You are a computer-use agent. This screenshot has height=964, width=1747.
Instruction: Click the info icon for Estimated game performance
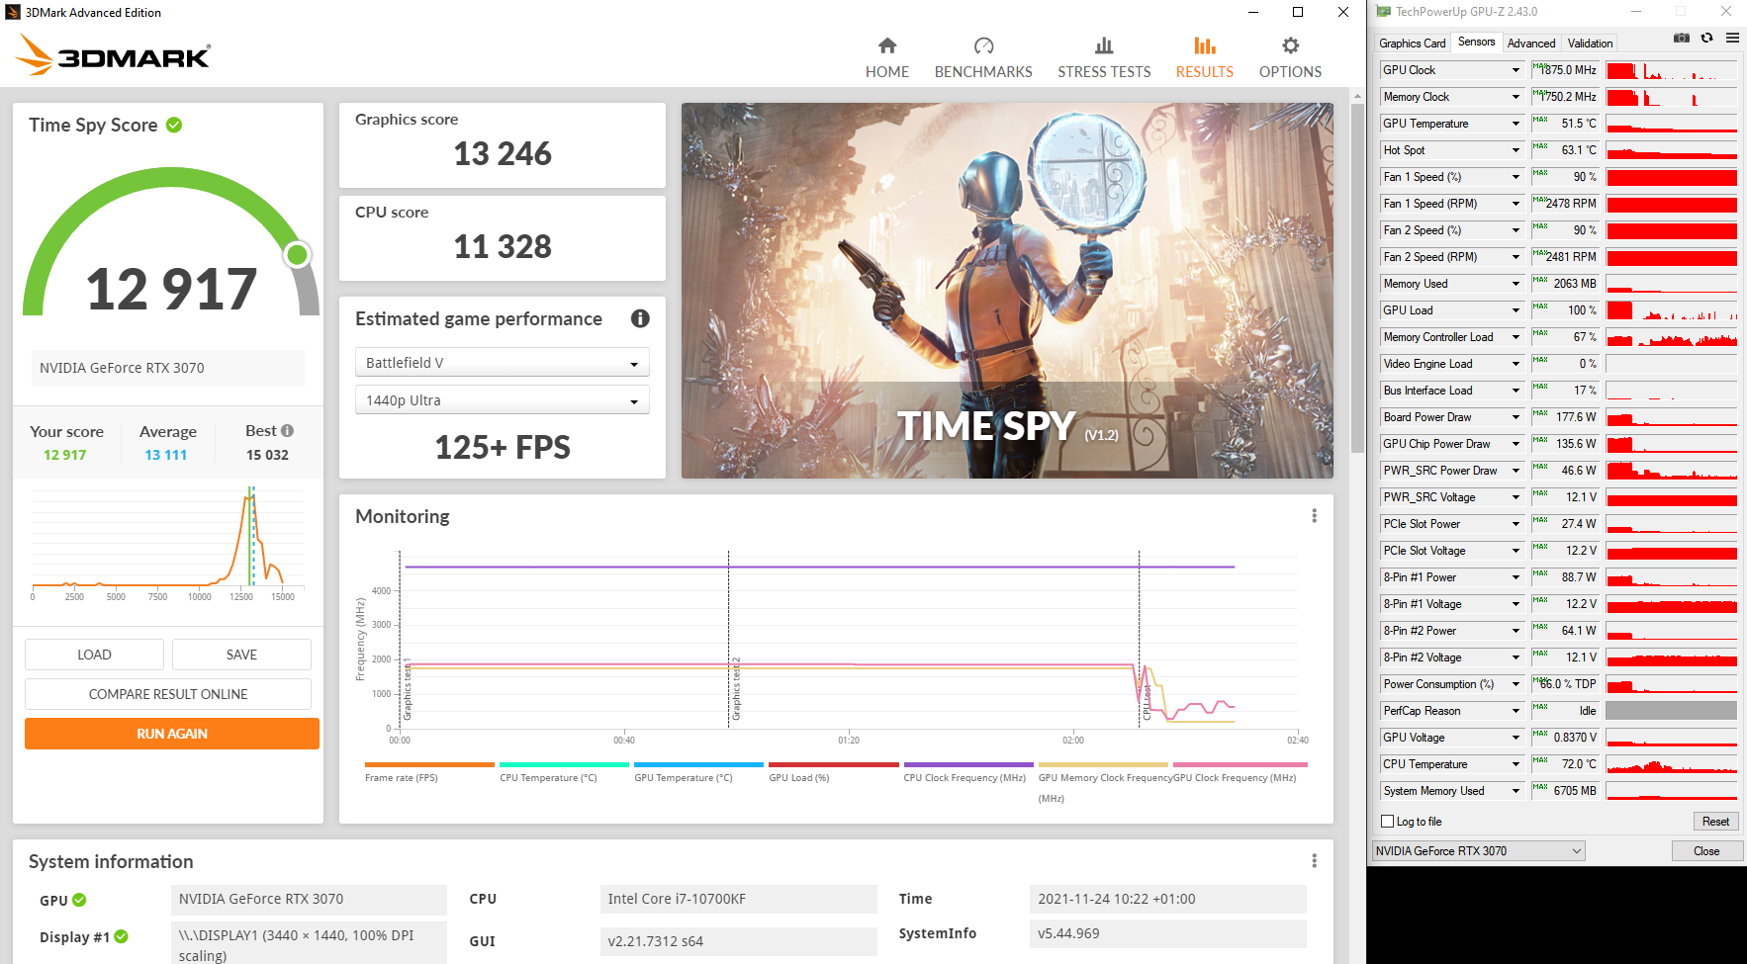[x=640, y=318]
